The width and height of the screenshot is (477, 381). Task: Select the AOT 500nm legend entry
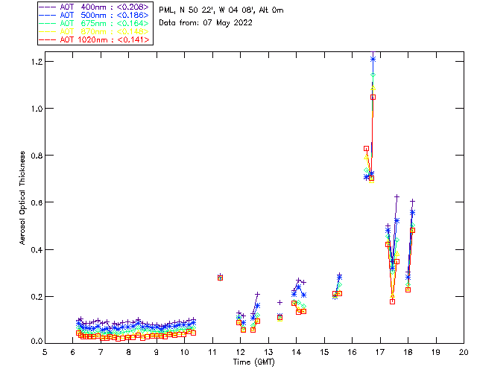tap(104, 14)
